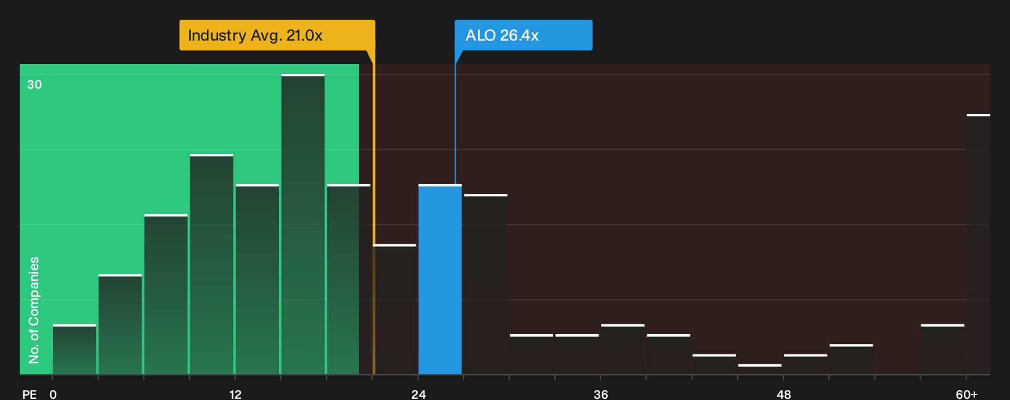This screenshot has height=400, width=1010.
Task: Click the tallest green histogram bar
Action: click(303, 224)
